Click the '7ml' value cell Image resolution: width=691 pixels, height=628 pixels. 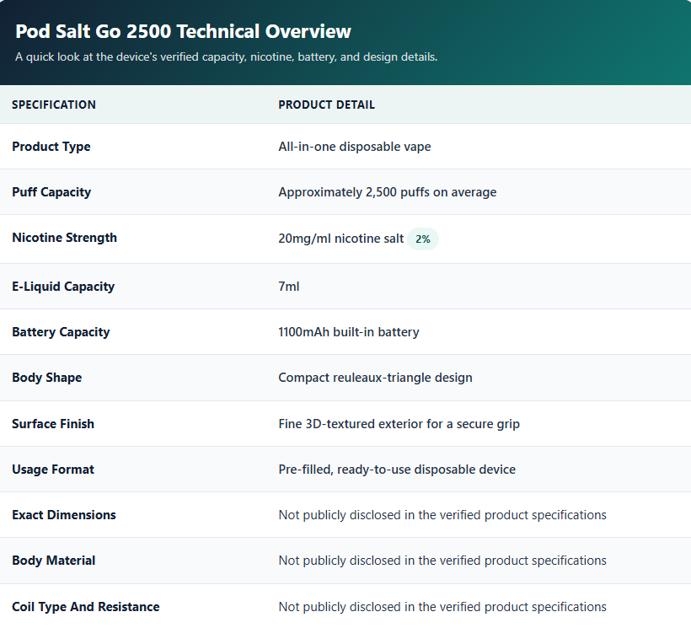[x=289, y=287]
